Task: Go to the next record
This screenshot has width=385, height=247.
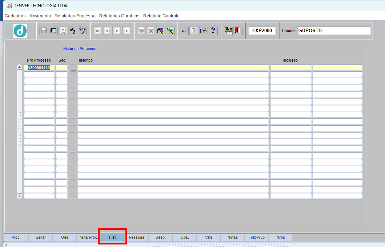Action: pyautogui.click(x=117, y=31)
